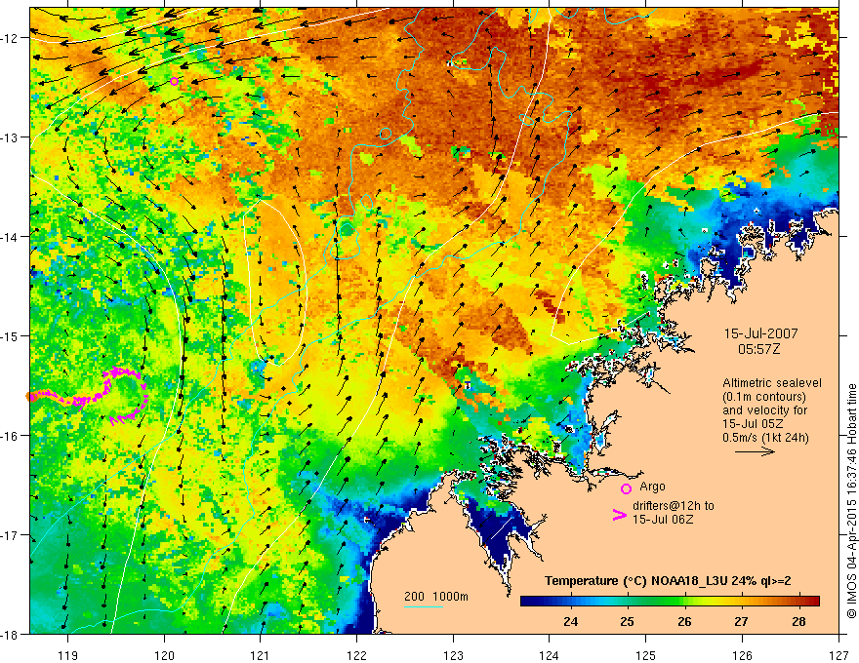
Task: Click the color bar tick label 28
Action: (x=798, y=621)
